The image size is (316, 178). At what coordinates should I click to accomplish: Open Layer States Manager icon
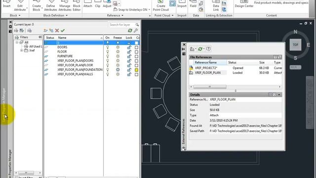30,31
